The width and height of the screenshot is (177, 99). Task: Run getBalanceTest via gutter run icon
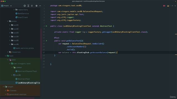click(46, 41)
